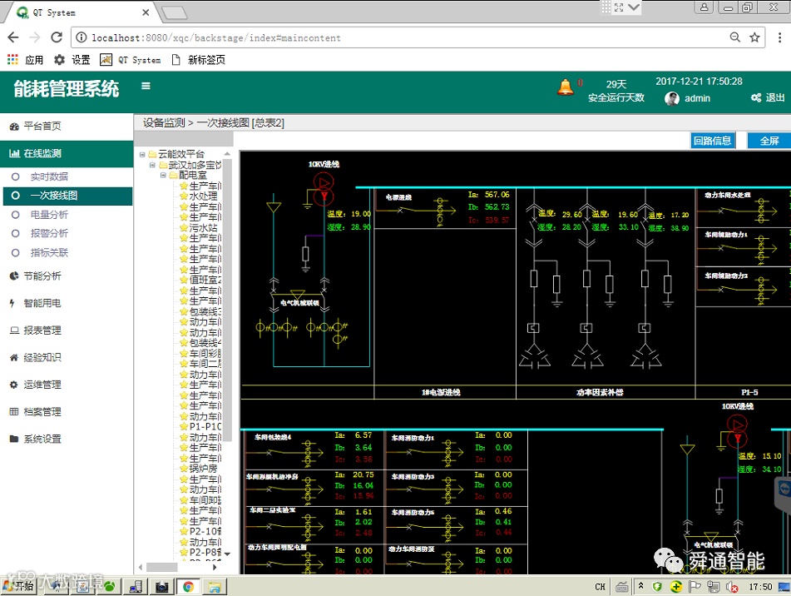Open Chrome from the Windows taskbar
Viewport: 791px width, 596px height.
tap(188, 587)
